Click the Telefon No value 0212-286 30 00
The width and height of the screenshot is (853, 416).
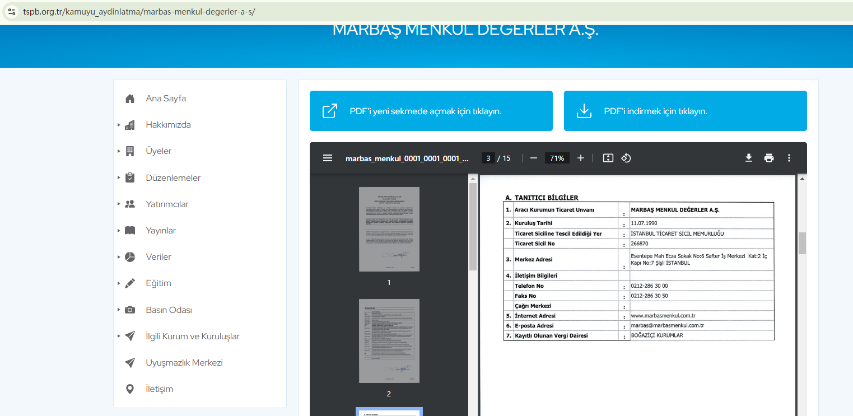click(649, 286)
